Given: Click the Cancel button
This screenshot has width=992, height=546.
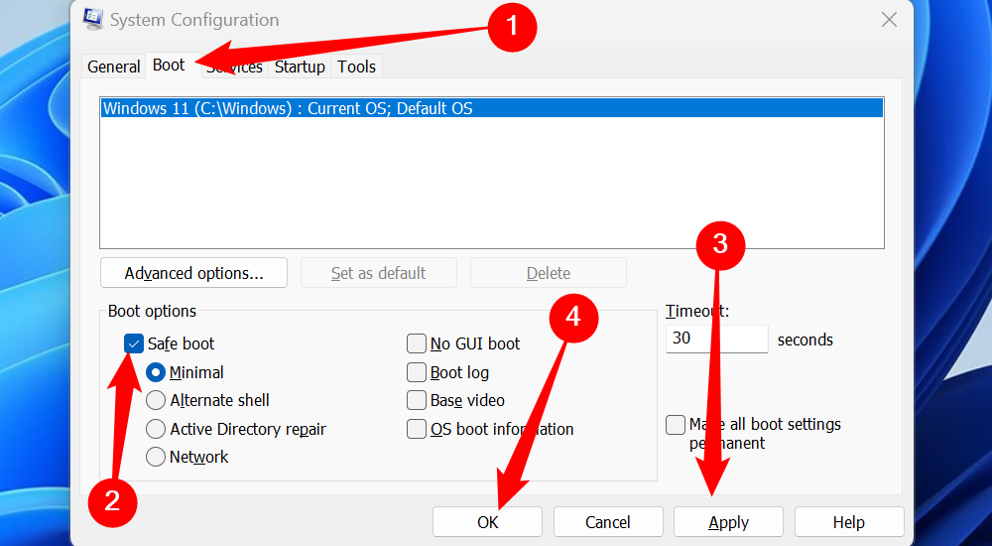Looking at the screenshot, I should [608, 522].
